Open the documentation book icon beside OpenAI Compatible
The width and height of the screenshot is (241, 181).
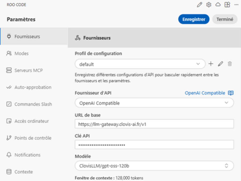point(231,93)
